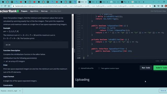Focus the hackerrank.com address bar
Screen dimensions: 167x94
[80, 6]
